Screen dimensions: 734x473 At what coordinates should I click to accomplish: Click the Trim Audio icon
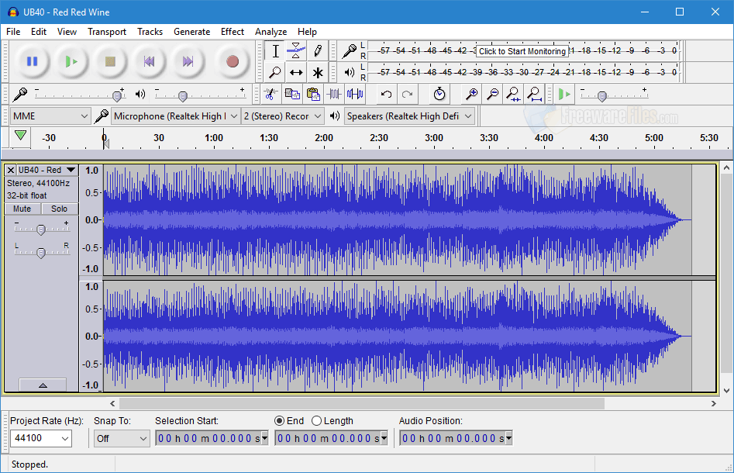pos(335,94)
